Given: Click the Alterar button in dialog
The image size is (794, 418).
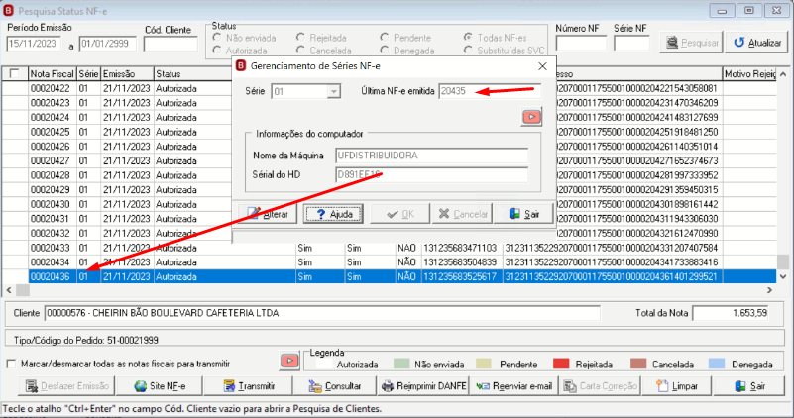Looking at the screenshot, I should point(268,214).
